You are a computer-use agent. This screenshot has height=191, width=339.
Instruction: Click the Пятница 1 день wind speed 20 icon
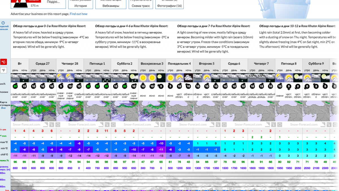(97, 86)
